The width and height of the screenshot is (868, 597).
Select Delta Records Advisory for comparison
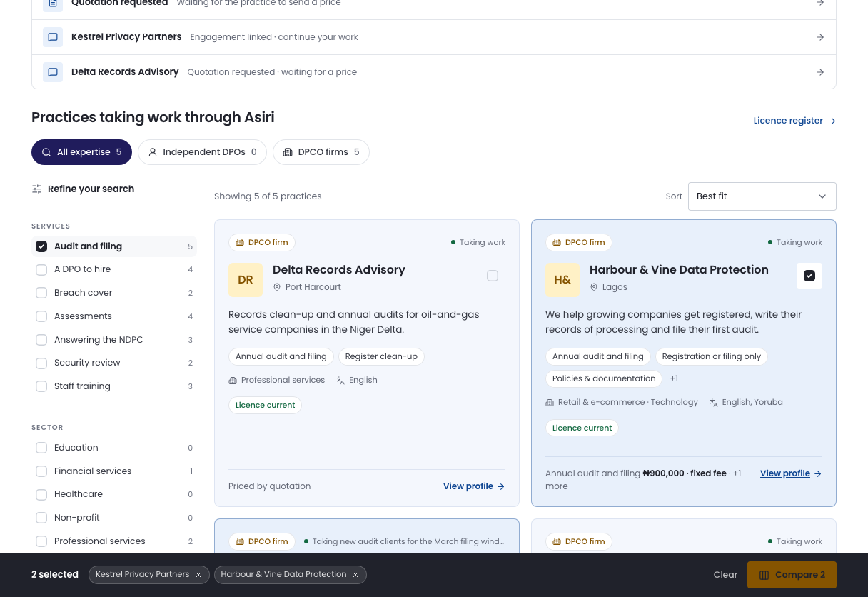[x=493, y=276]
